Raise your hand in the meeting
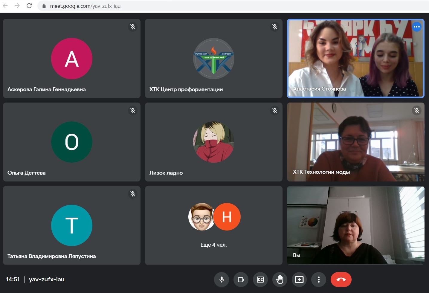This screenshot has width=429, height=293. (280, 280)
